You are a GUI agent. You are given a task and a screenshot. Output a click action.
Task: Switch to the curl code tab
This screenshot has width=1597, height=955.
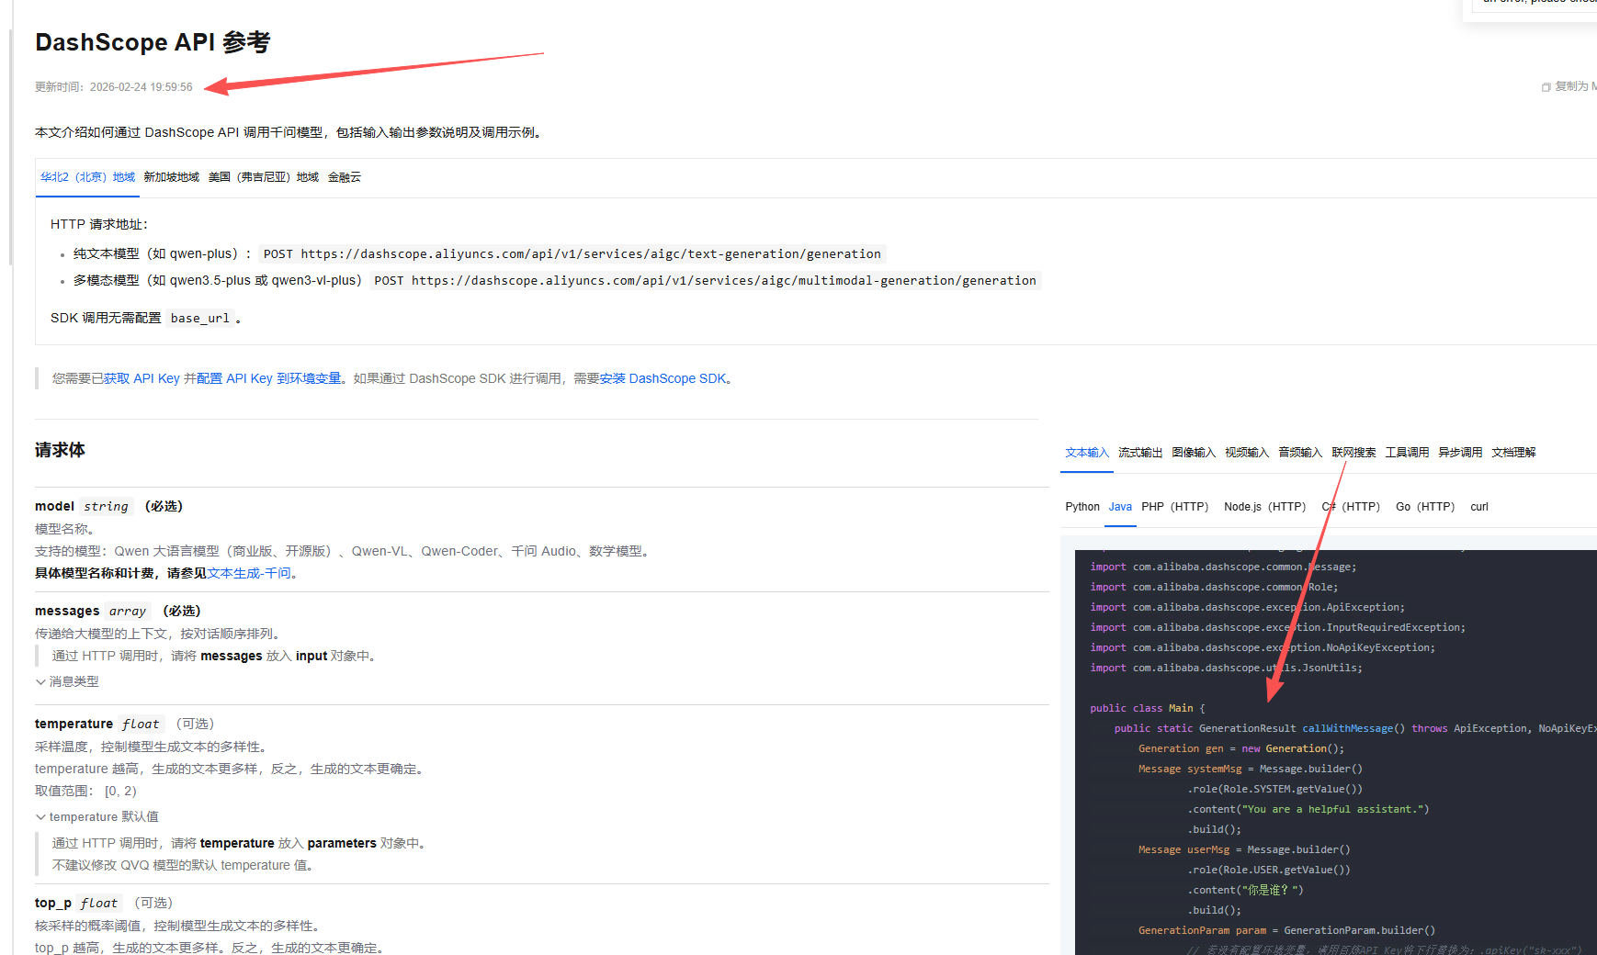tap(1478, 507)
